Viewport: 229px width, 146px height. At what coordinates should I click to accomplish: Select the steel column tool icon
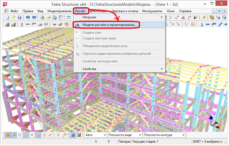[22, 25]
